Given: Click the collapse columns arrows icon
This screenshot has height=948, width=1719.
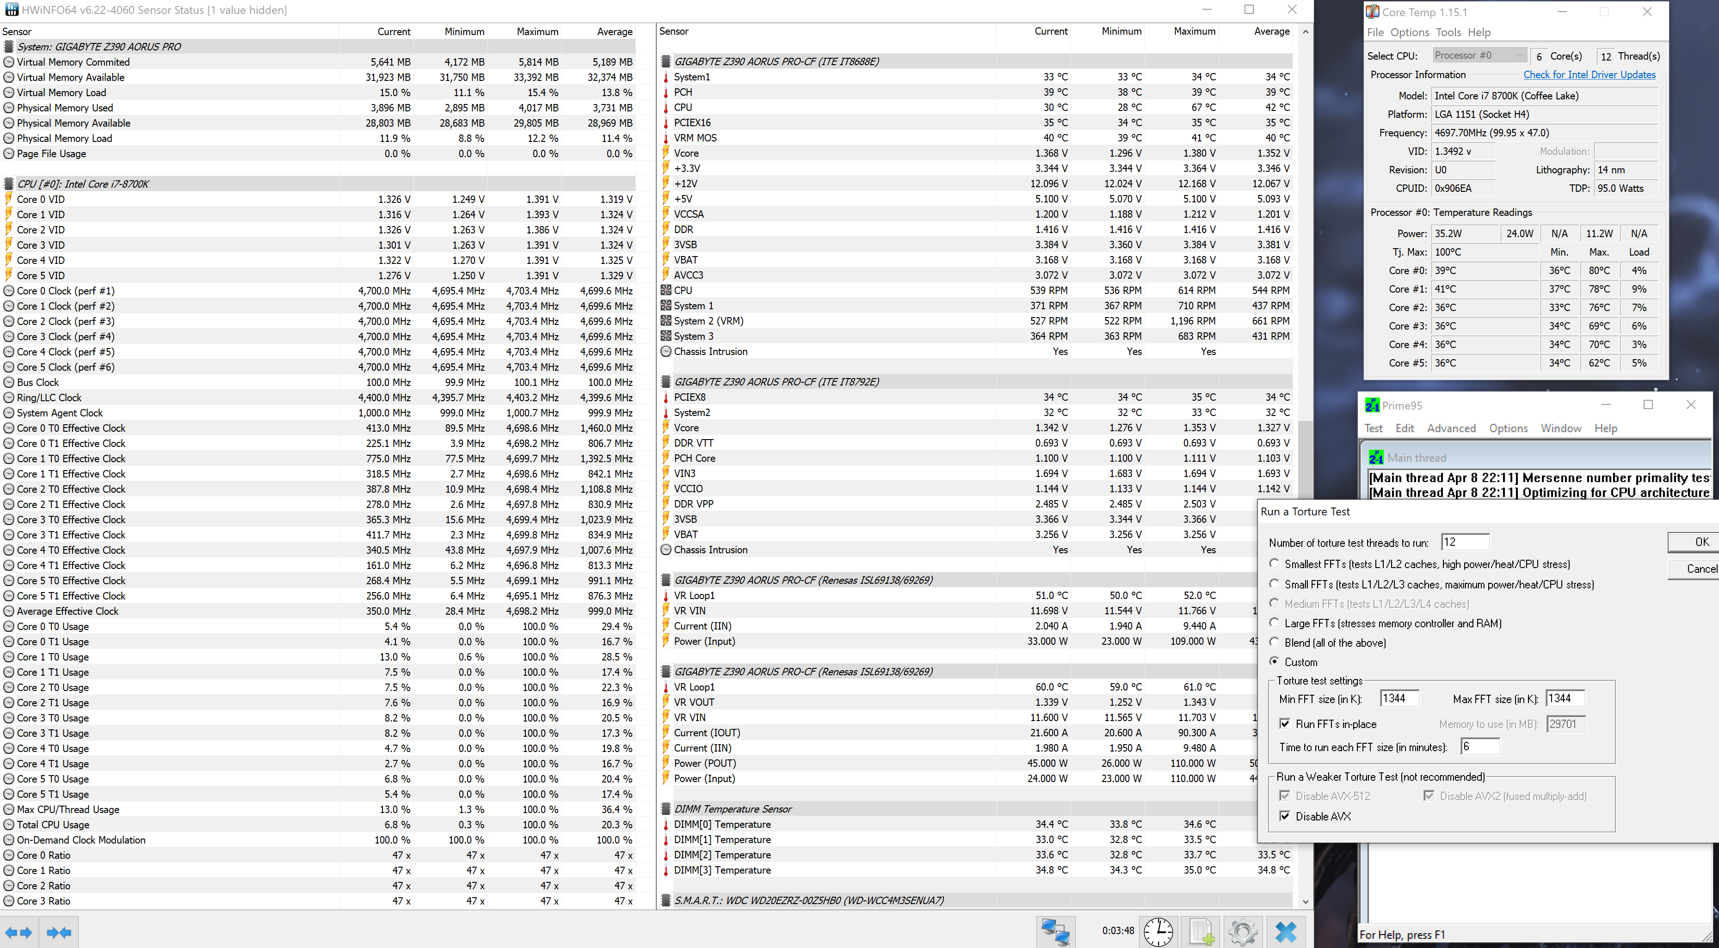Looking at the screenshot, I should (59, 932).
